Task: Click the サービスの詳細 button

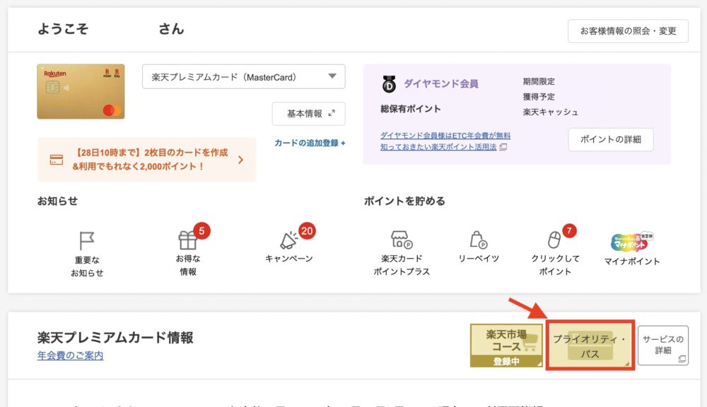Action: pyautogui.click(x=663, y=346)
